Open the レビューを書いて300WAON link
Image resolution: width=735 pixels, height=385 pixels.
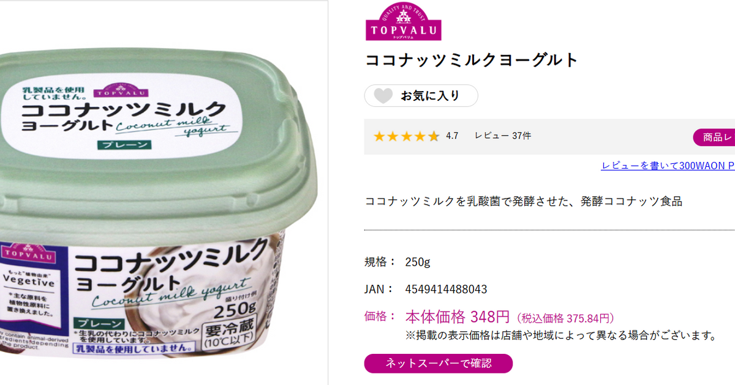(668, 166)
